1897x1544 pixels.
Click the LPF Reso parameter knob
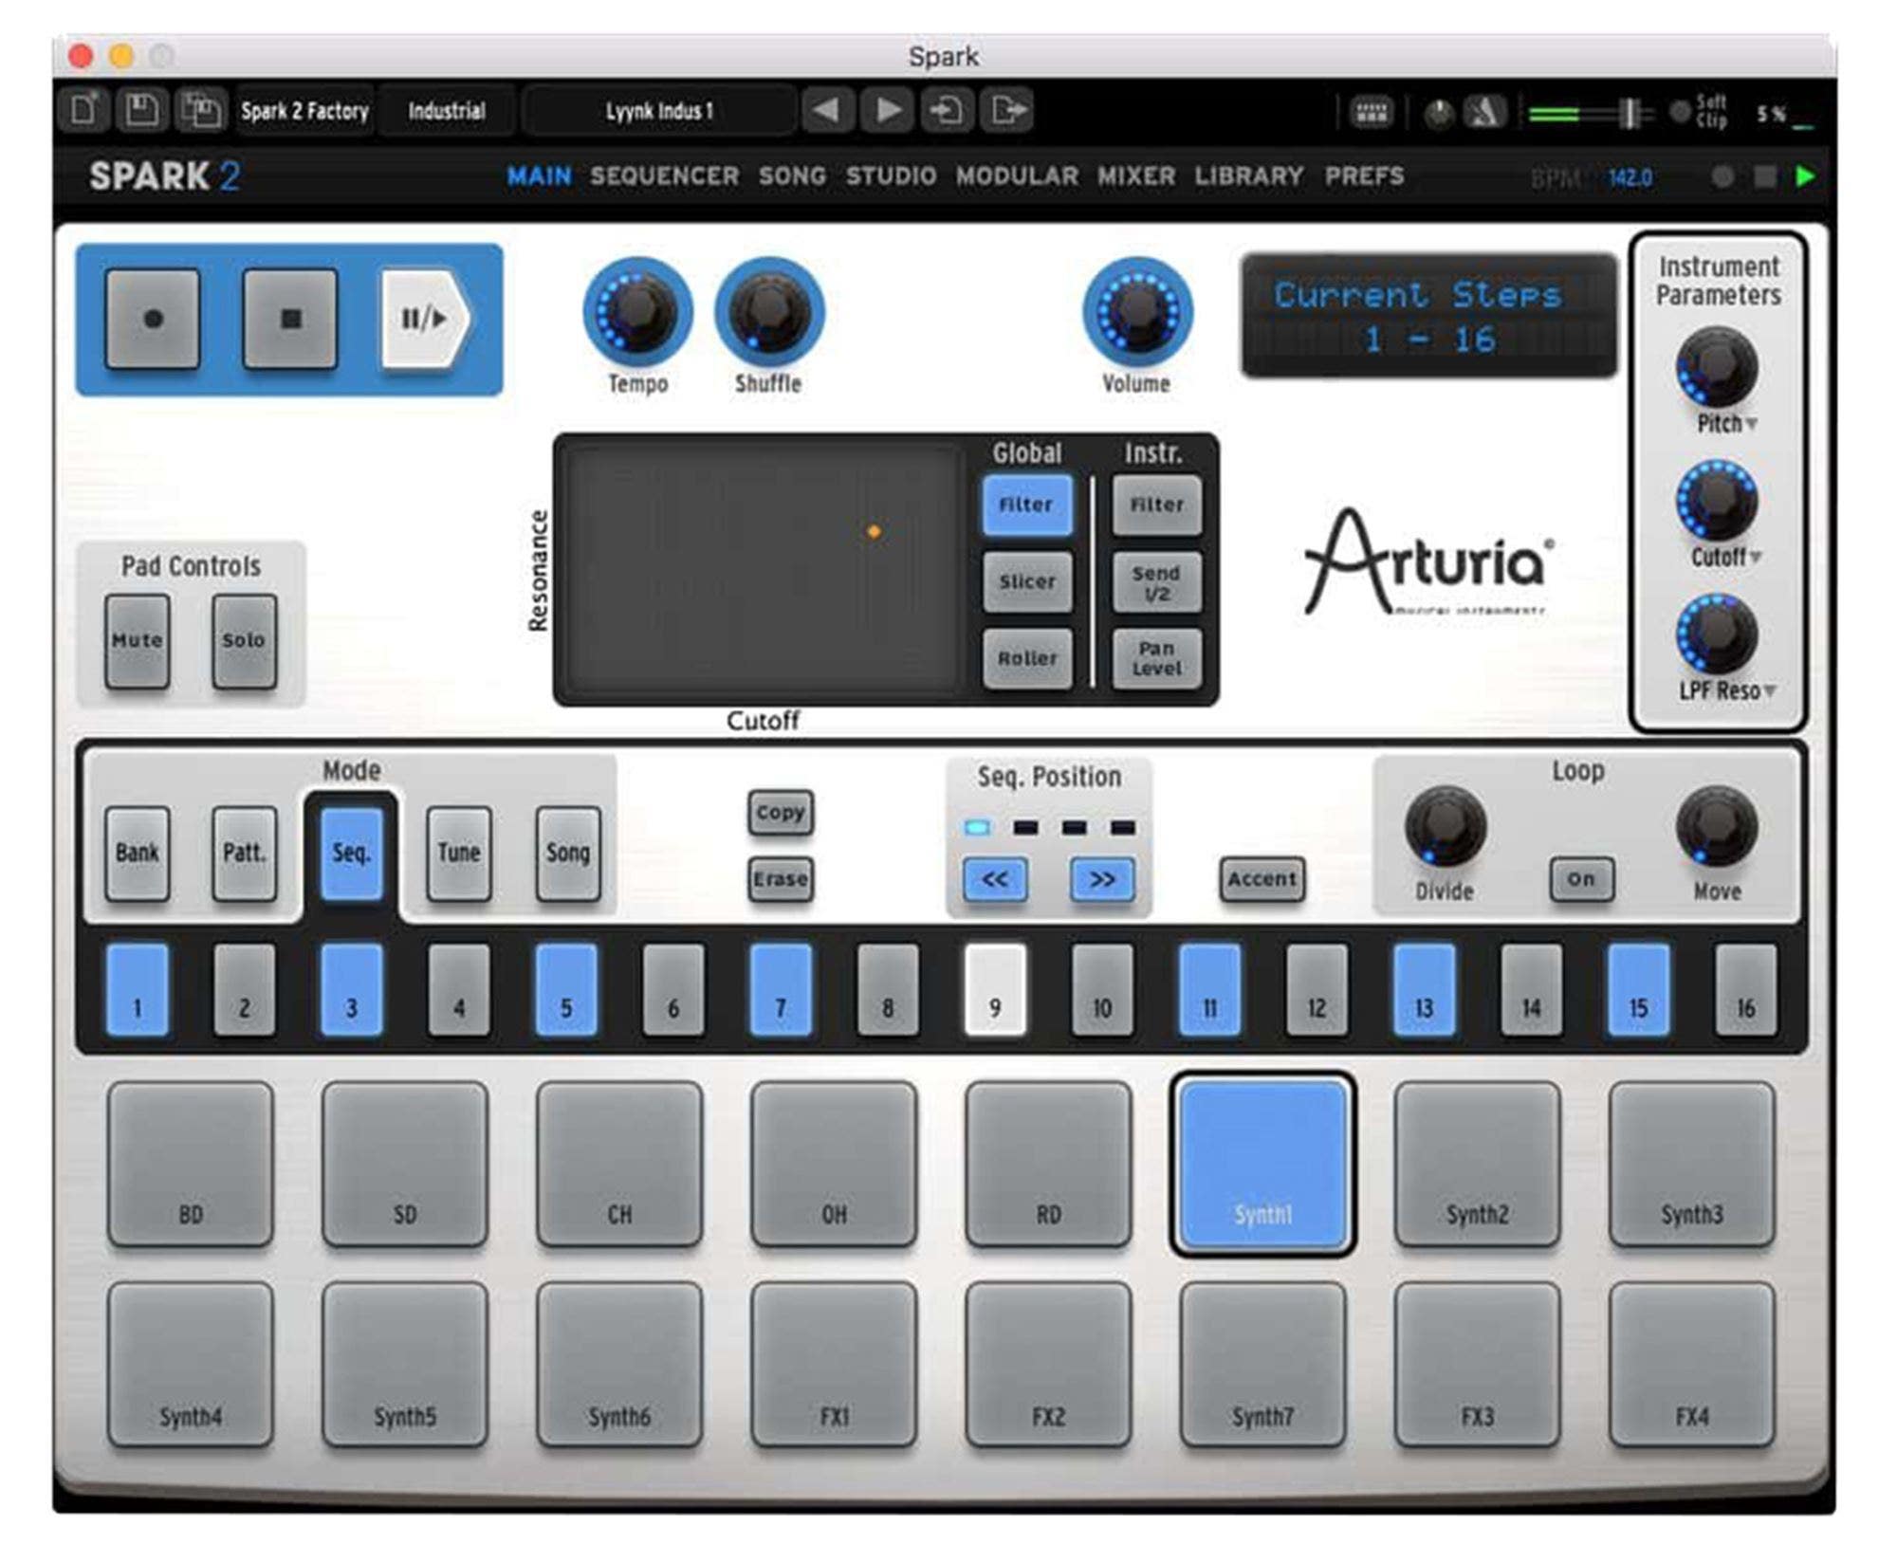tap(1717, 634)
